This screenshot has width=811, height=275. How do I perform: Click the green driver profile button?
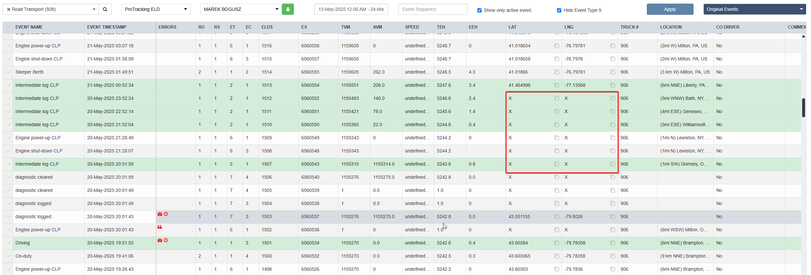point(288,9)
